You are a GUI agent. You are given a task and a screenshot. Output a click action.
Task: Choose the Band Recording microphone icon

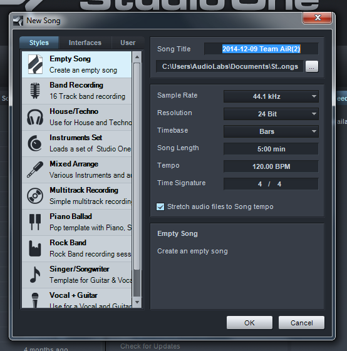pos(35,91)
